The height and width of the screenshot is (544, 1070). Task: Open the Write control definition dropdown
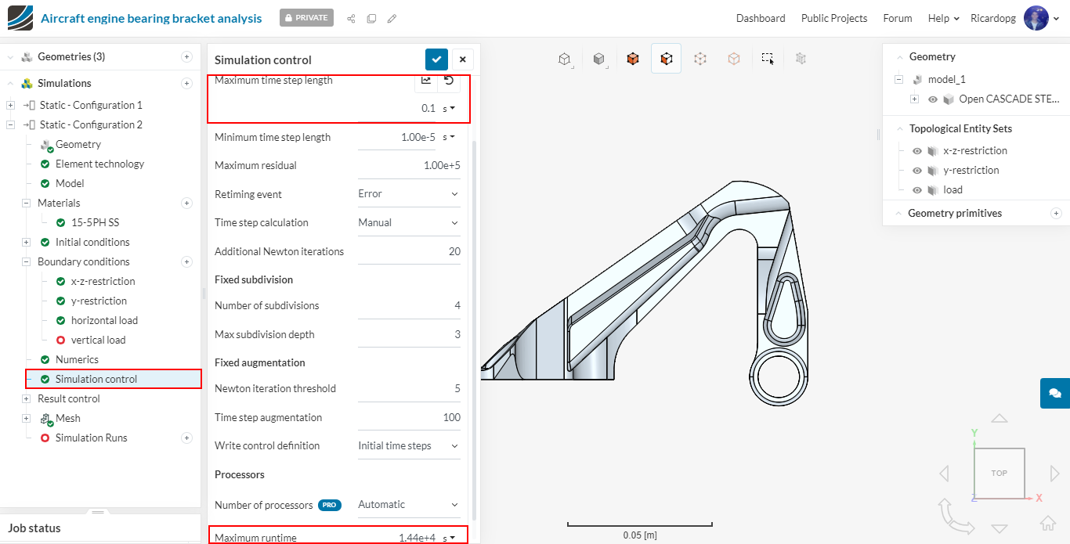tap(409, 445)
